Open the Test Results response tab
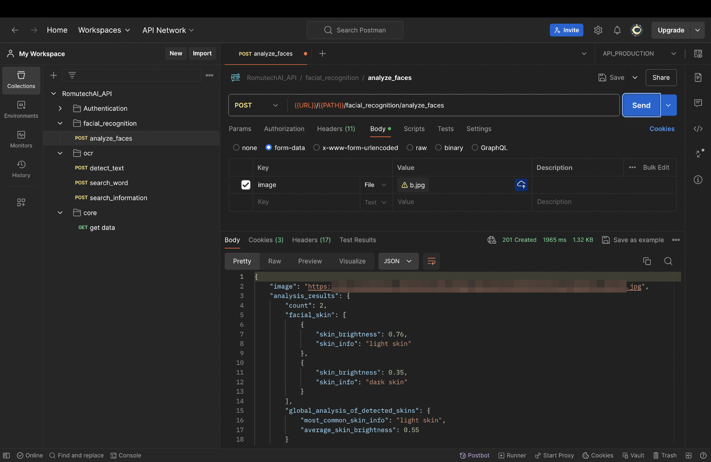Image resolution: width=711 pixels, height=462 pixels. (x=357, y=240)
